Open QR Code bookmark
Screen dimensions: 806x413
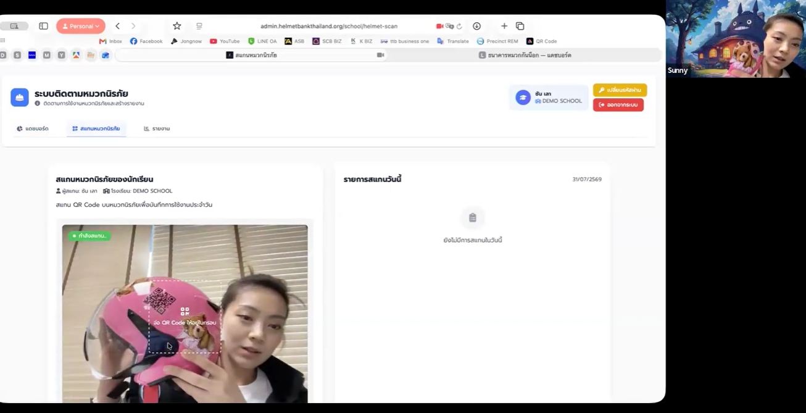coord(542,41)
